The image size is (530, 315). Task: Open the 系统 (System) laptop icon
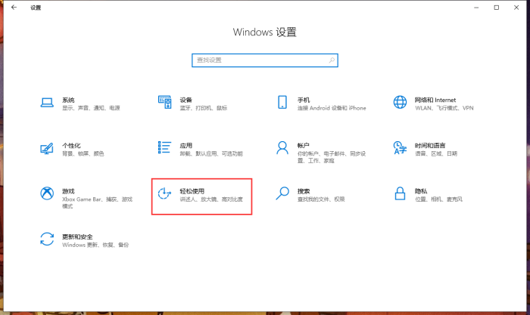click(47, 103)
